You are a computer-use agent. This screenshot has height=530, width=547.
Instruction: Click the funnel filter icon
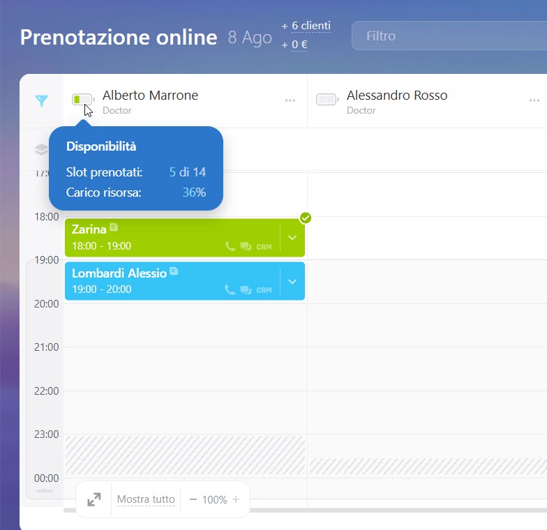click(x=41, y=101)
